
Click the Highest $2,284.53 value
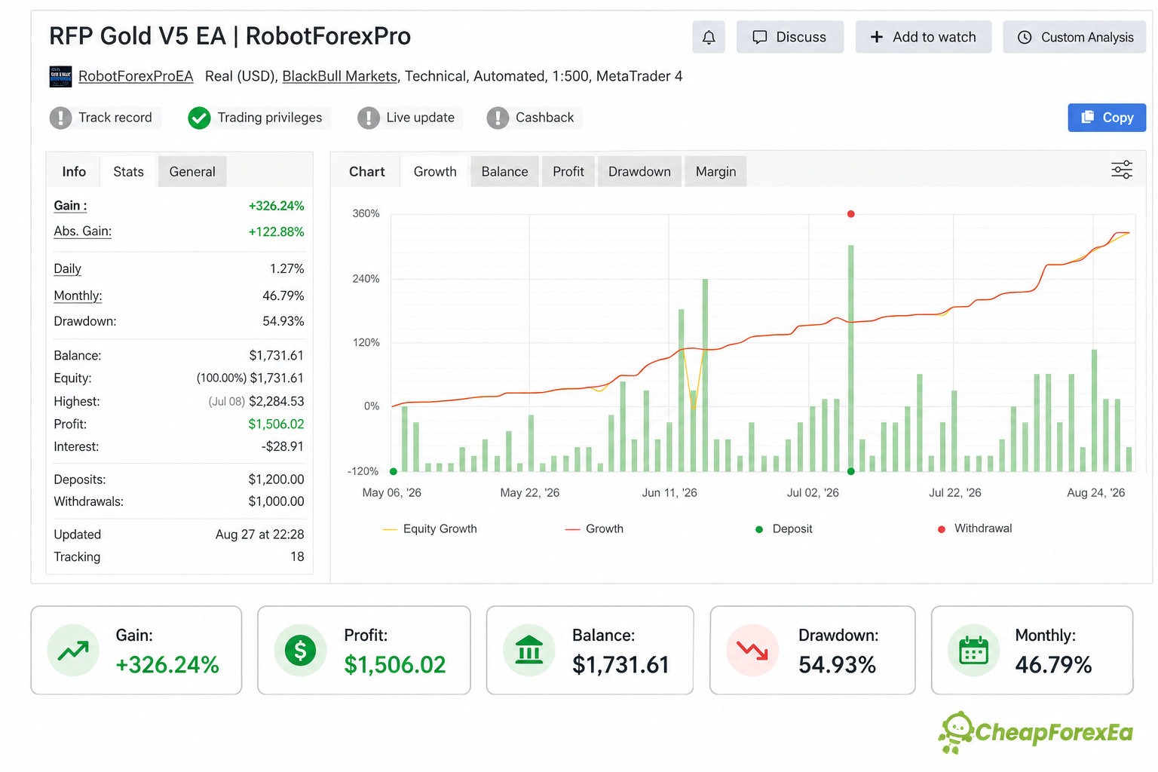(277, 401)
